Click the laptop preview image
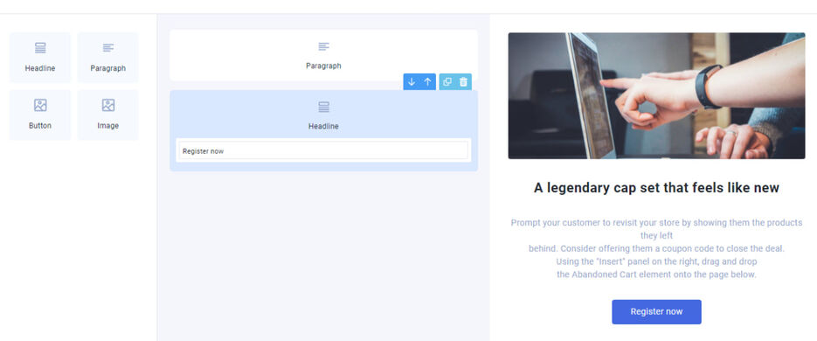 pos(656,96)
